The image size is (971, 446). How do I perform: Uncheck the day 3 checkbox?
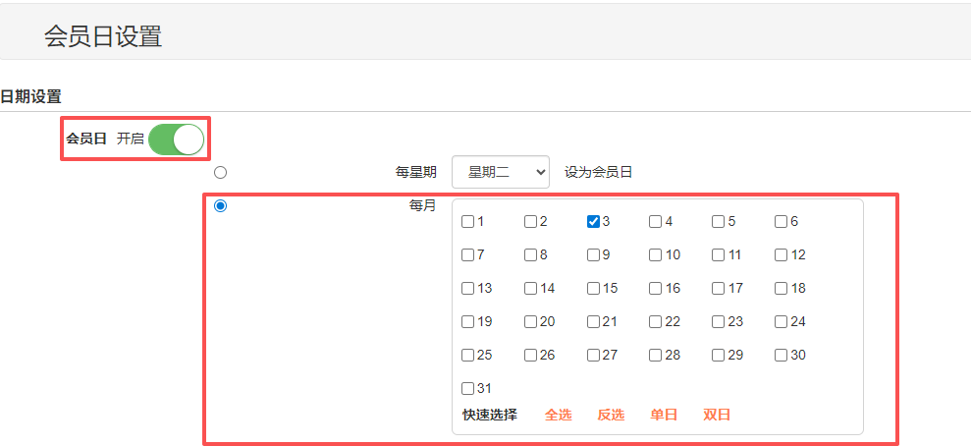click(593, 222)
